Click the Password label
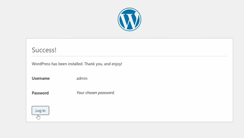 click(40, 93)
